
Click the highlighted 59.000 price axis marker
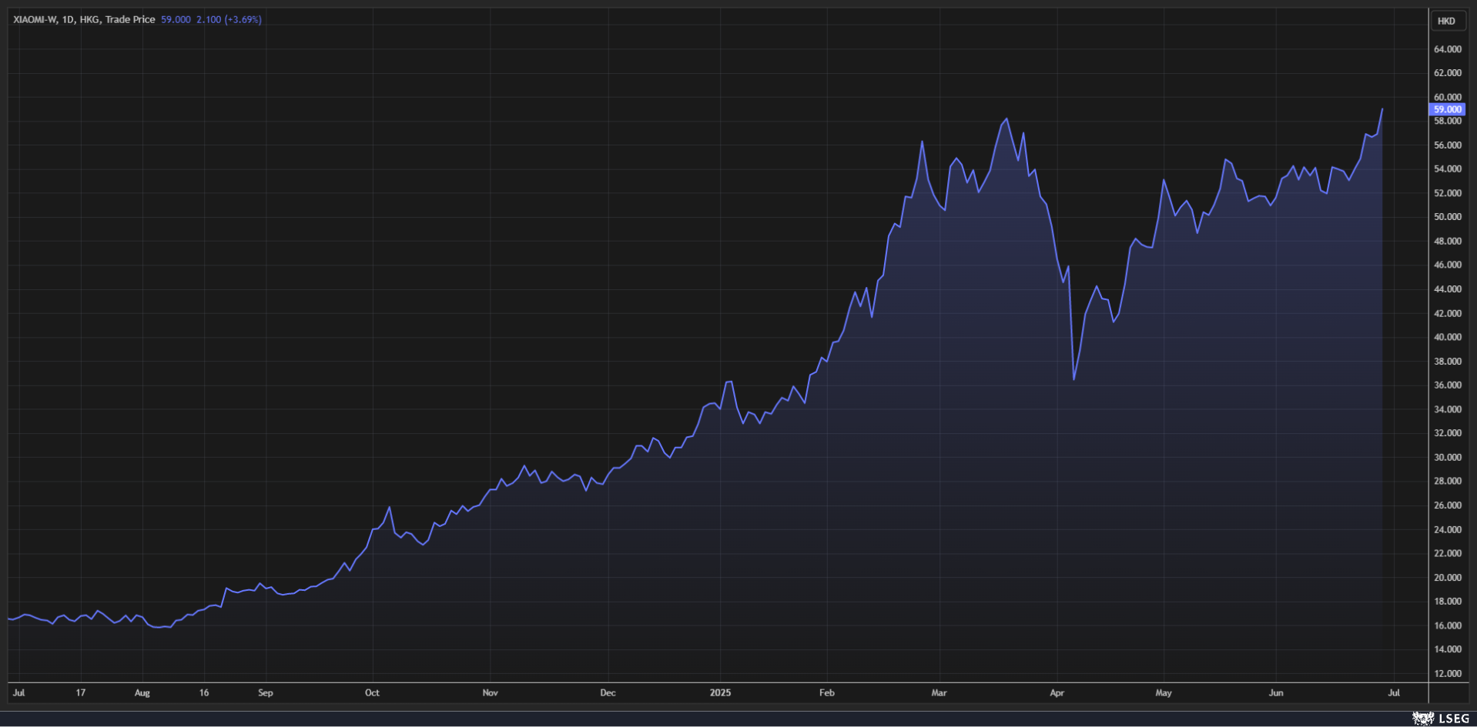[1447, 109]
